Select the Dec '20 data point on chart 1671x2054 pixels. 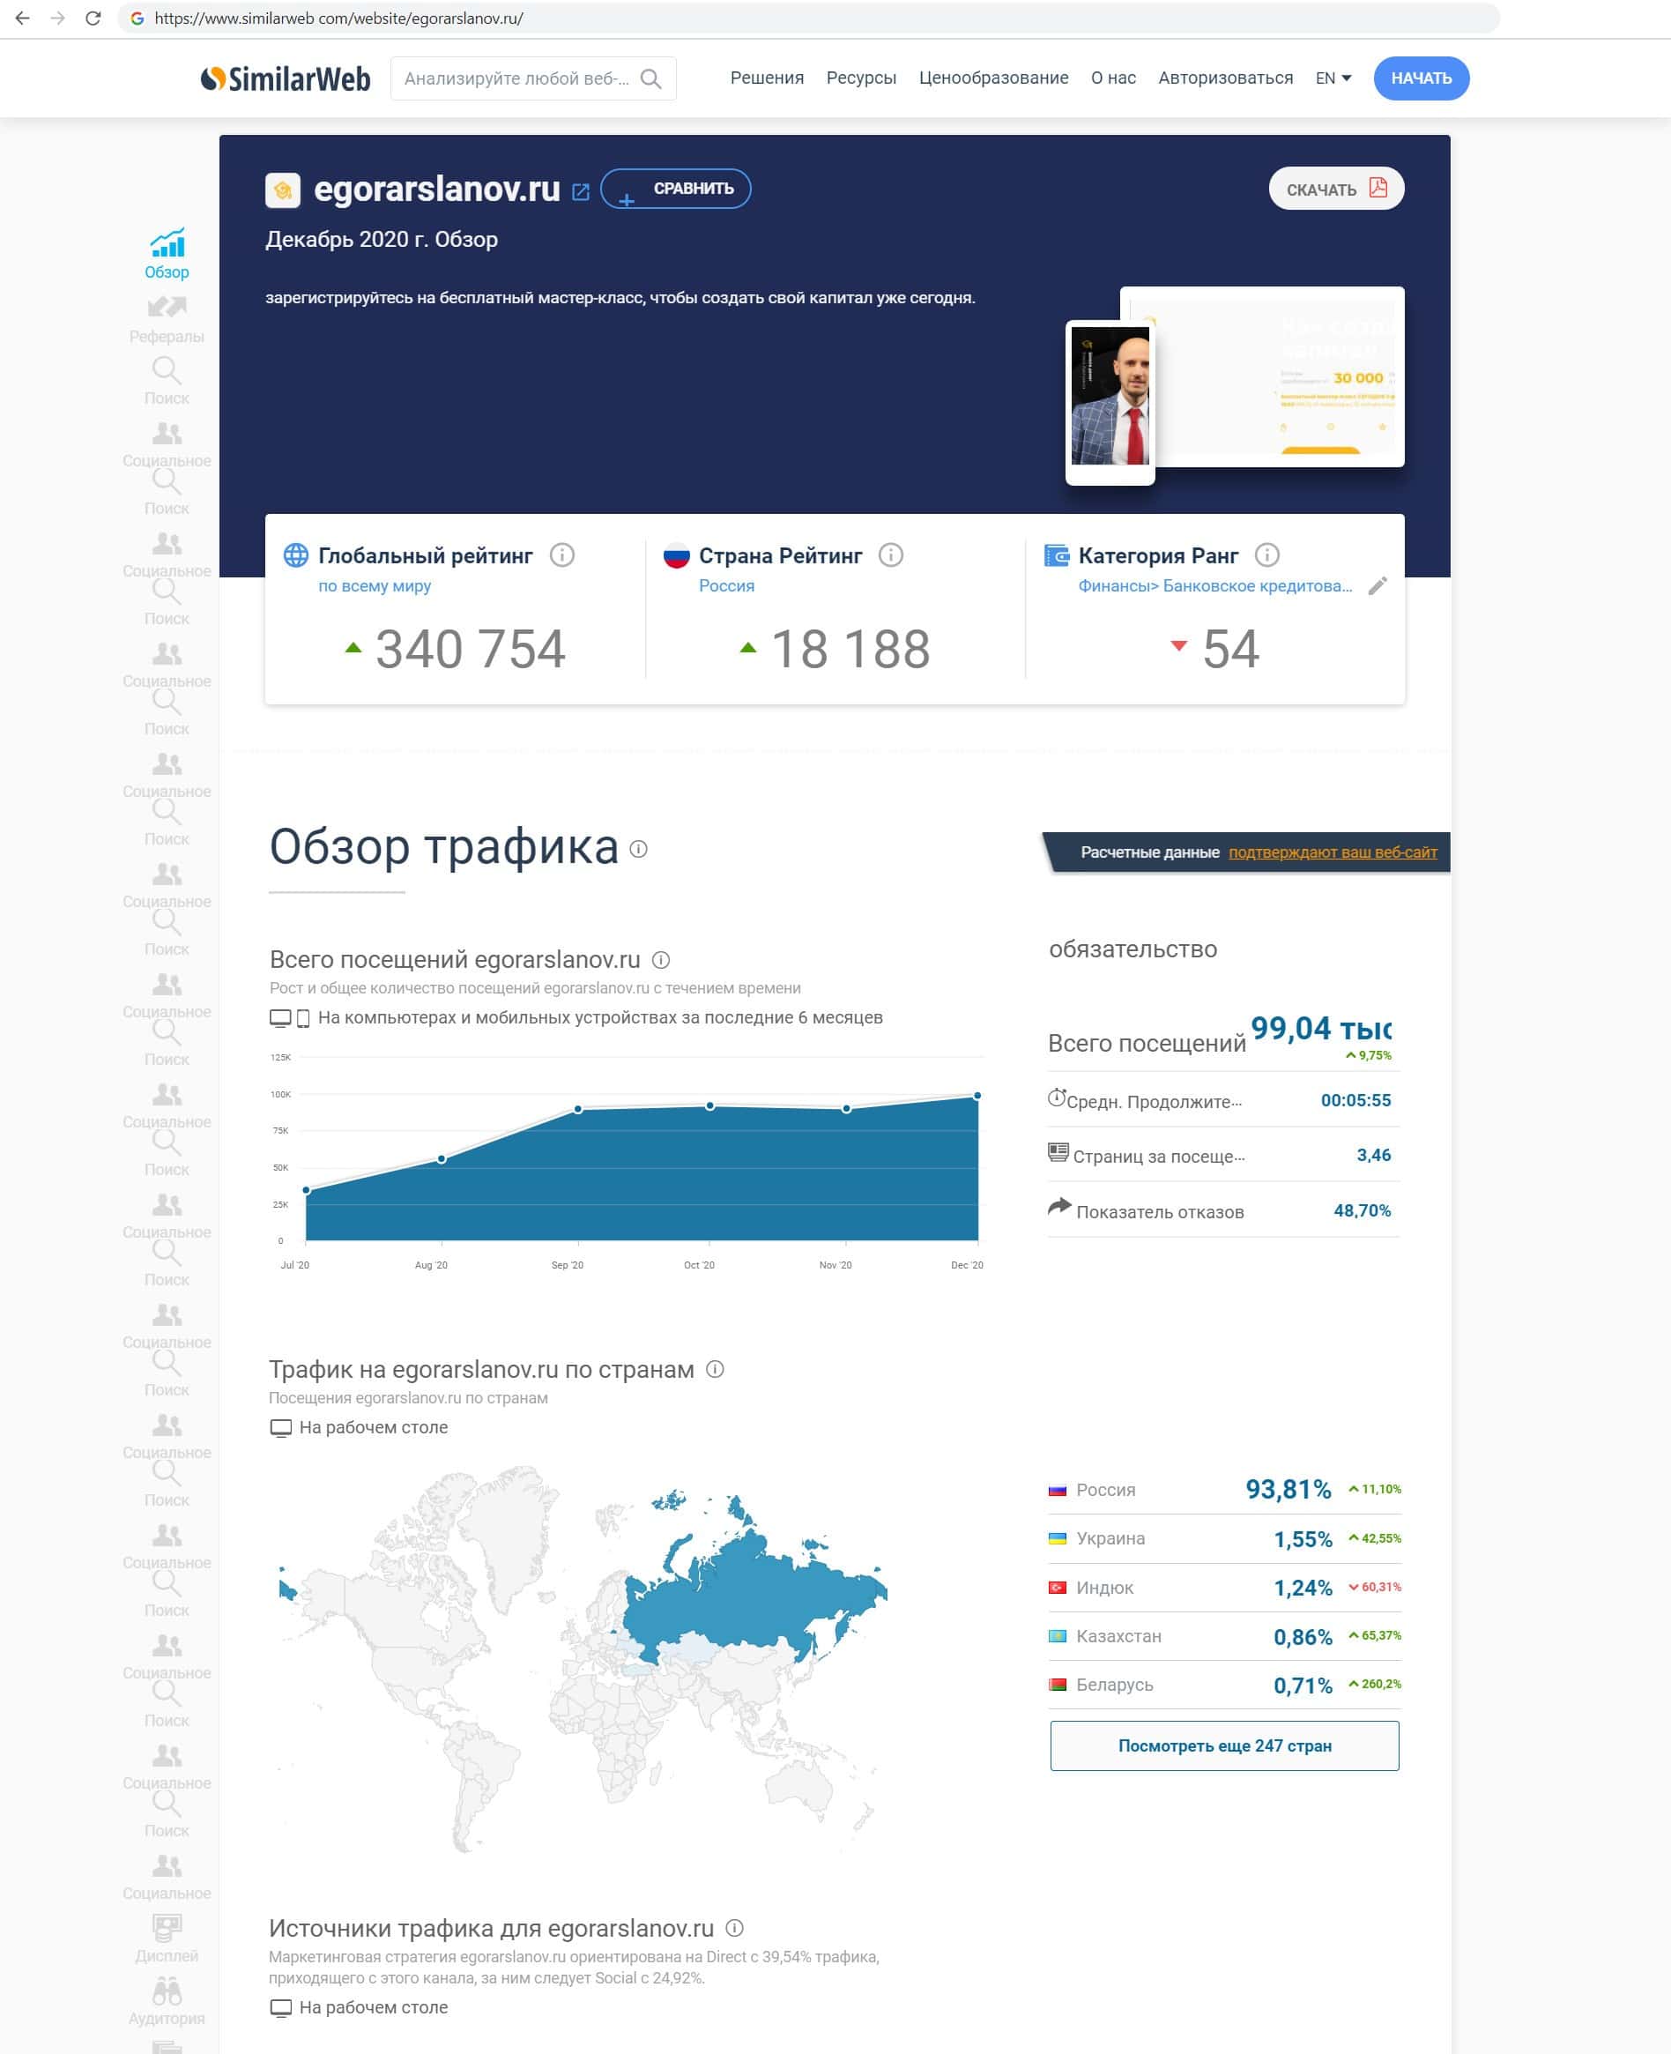978,1096
